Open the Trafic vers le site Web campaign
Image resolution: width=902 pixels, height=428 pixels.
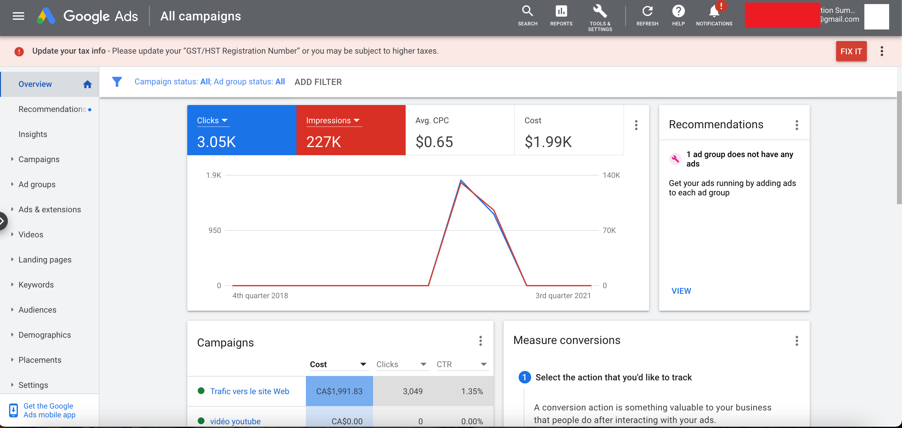pos(249,391)
